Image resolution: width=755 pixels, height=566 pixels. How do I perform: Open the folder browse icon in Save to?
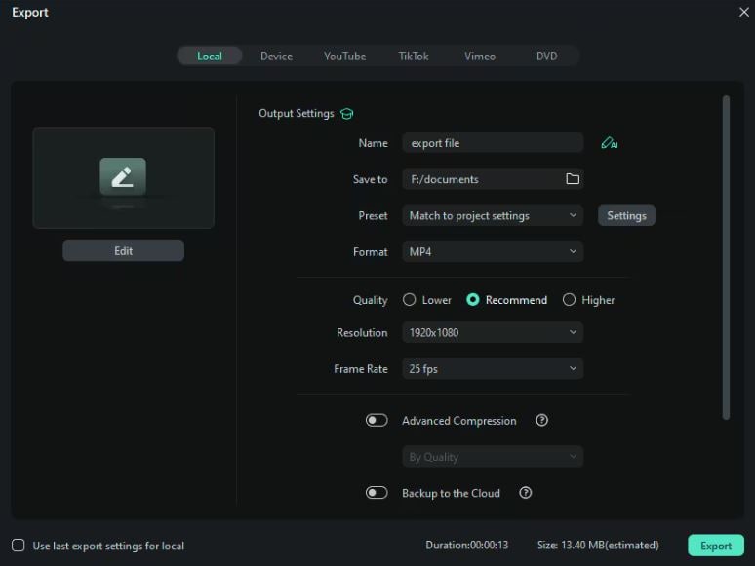(572, 179)
